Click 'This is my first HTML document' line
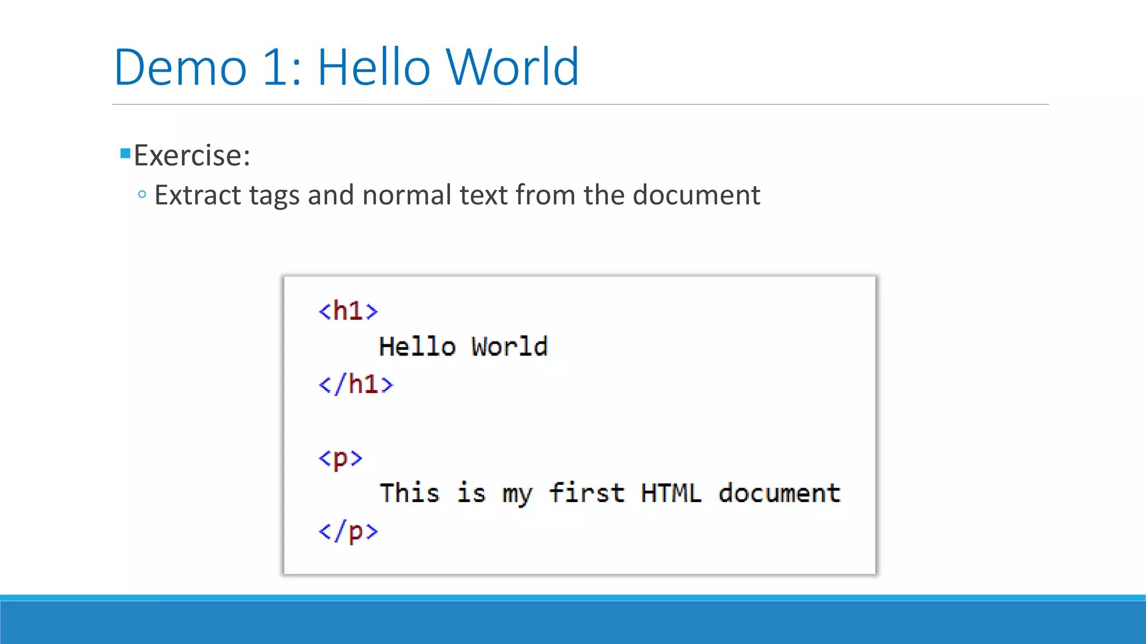This screenshot has width=1146, height=644. pyautogui.click(x=609, y=494)
